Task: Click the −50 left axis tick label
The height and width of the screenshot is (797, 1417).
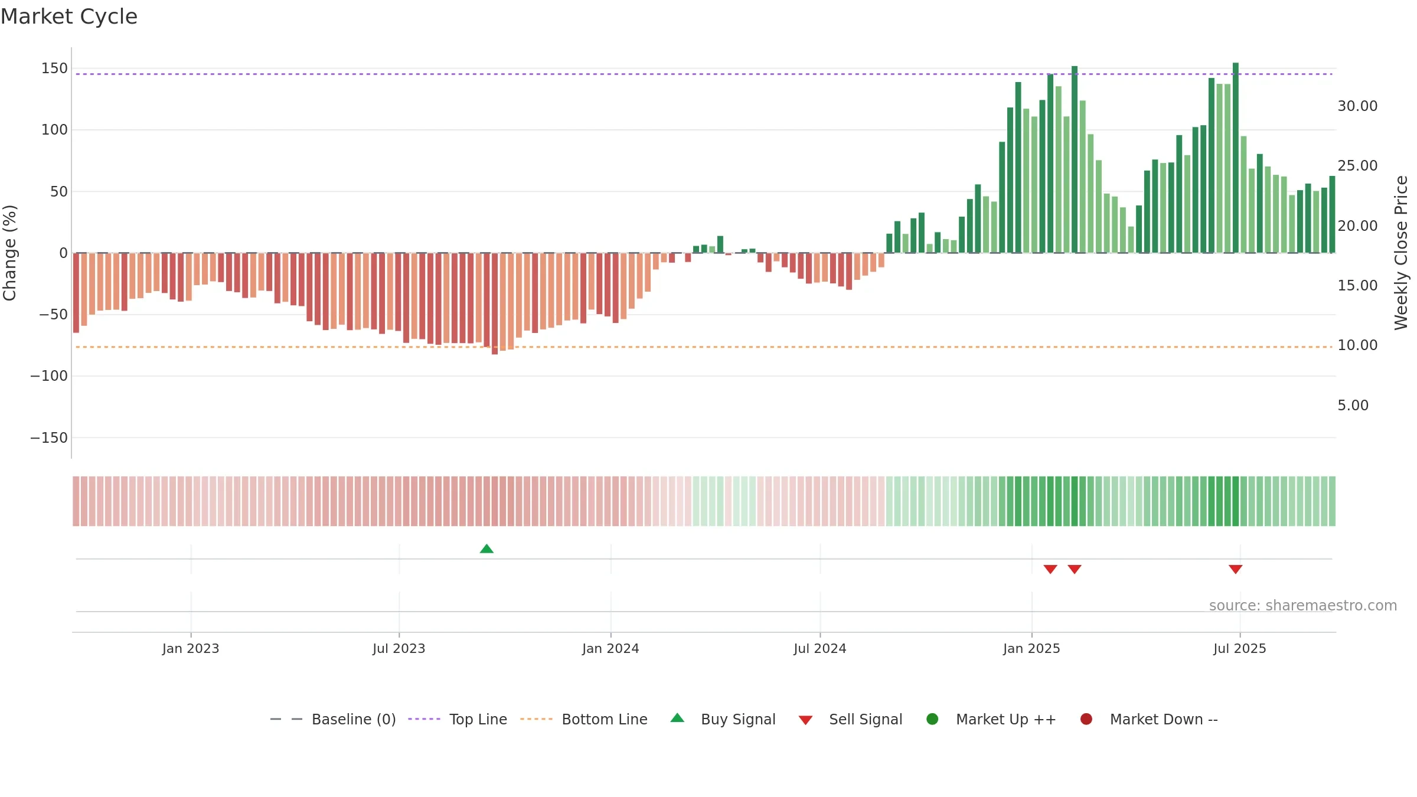Action: 54,315
